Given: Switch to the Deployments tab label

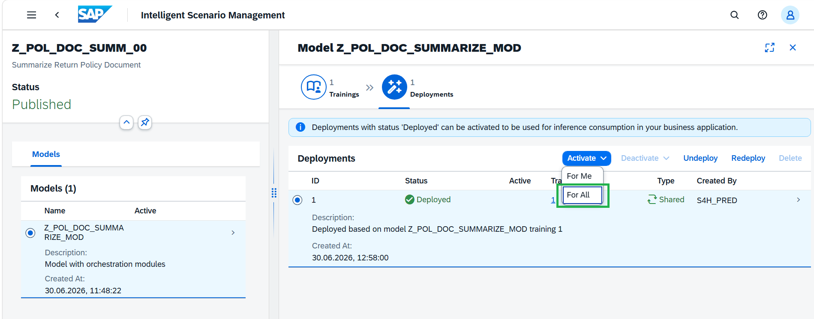Looking at the screenshot, I should (x=432, y=95).
